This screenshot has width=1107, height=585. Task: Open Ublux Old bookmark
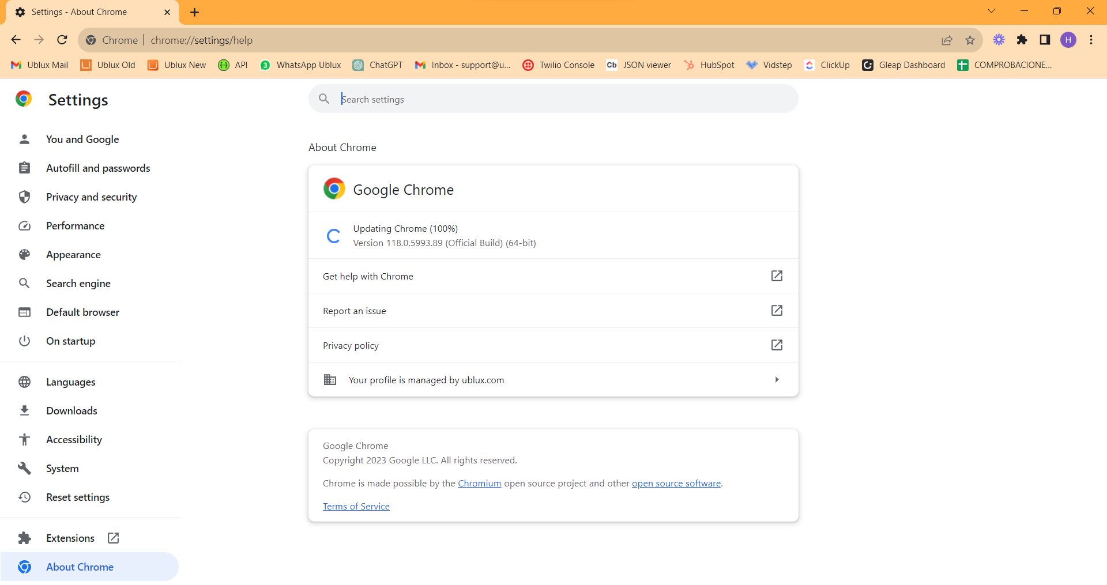(x=108, y=65)
